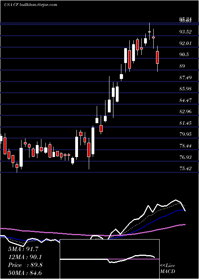Select the 87.49 price label
This screenshot has width=199, height=279.
[185, 77]
